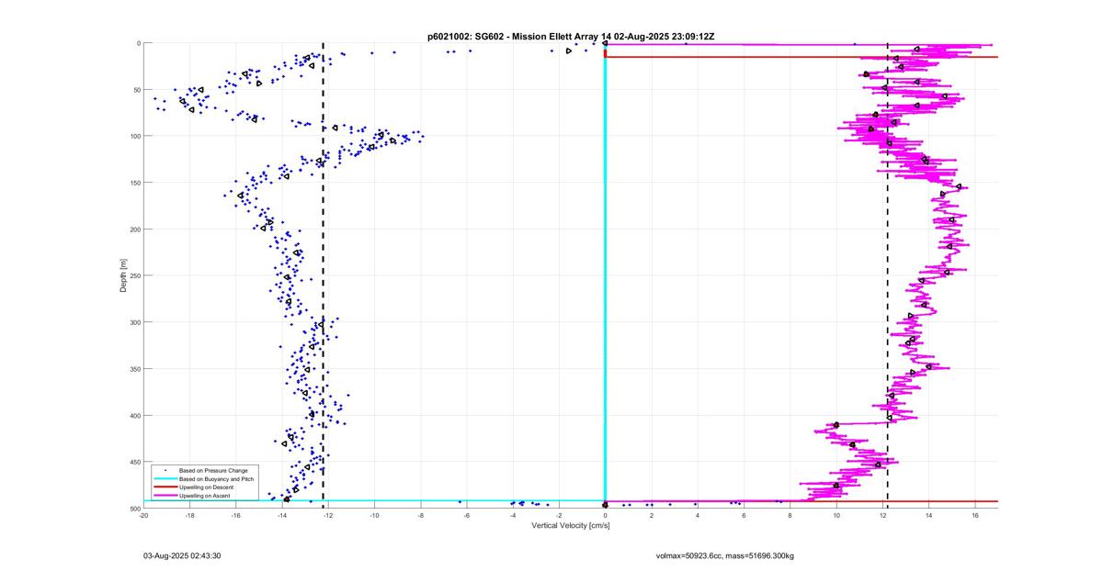Click x-axis tick label "-14"
The image size is (1103, 571).
[x=282, y=515]
